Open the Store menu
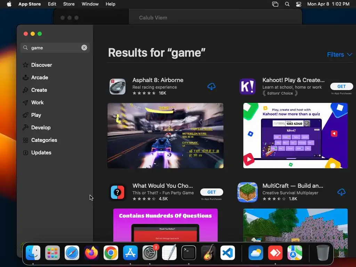This screenshot has width=356, height=267. [69, 4]
